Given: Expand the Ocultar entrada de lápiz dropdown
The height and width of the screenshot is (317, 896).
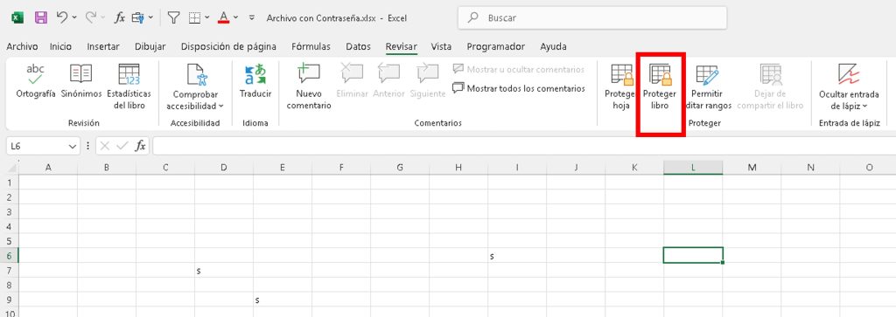Looking at the screenshot, I should (x=864, y=106).
